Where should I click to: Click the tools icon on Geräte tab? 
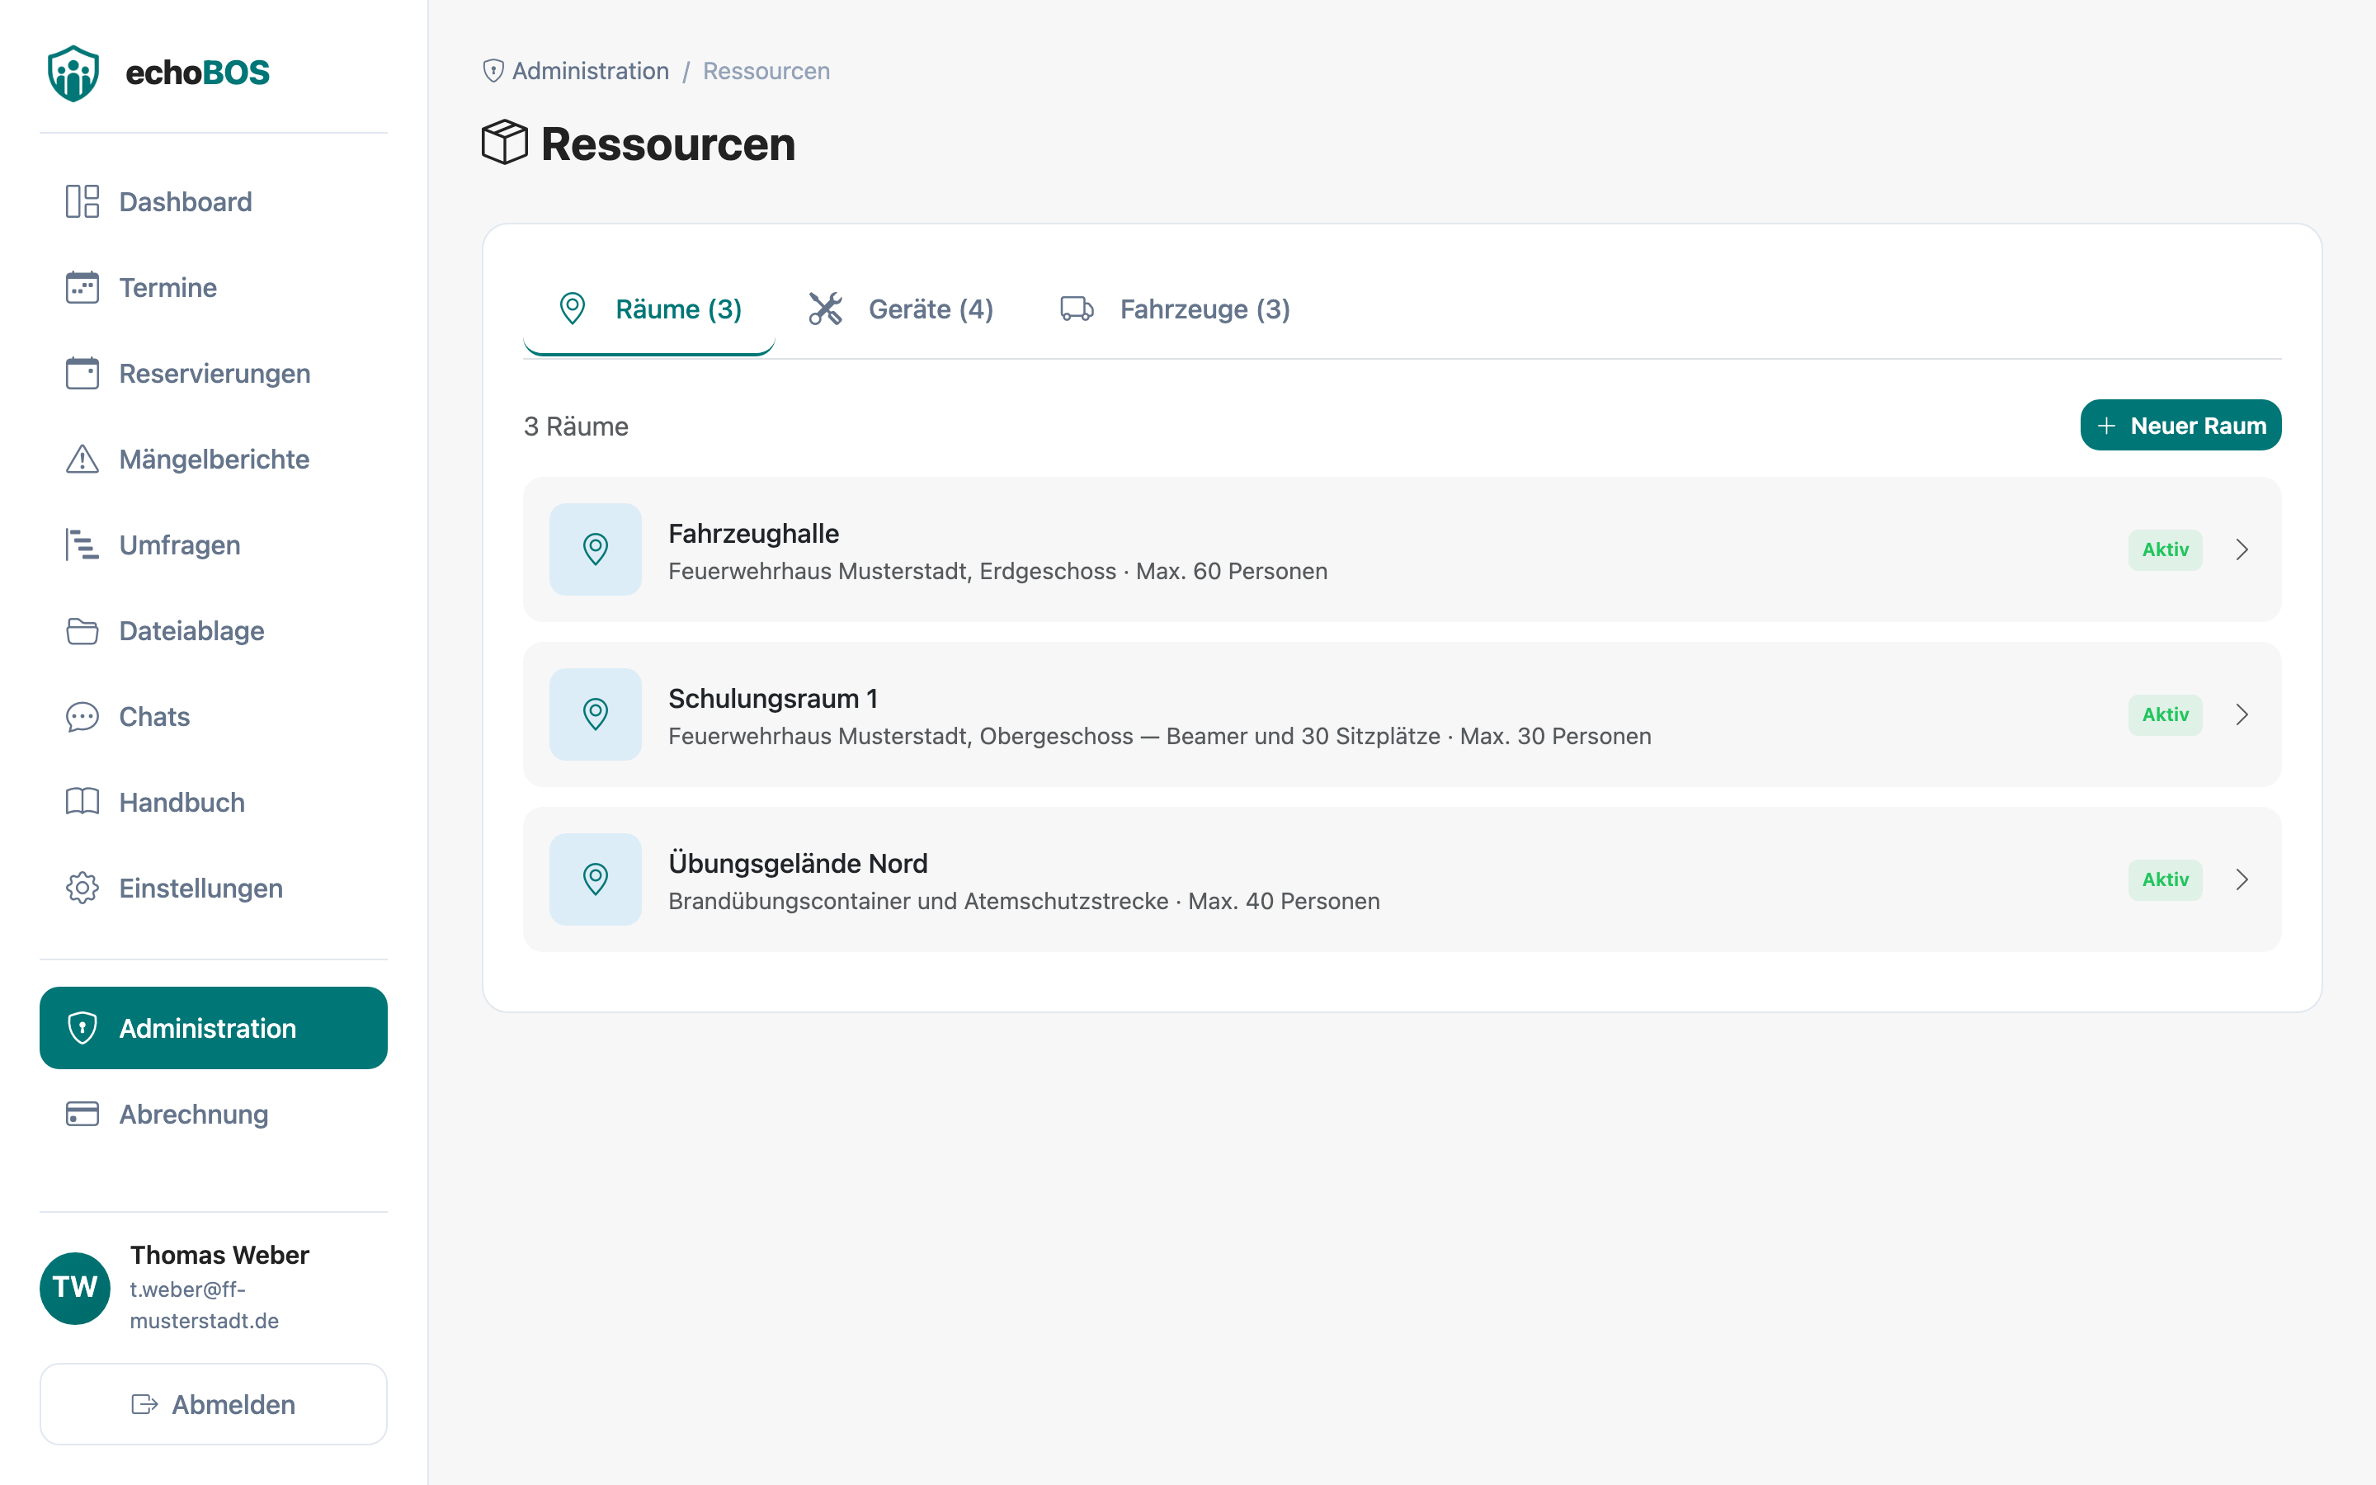point(826,309)
